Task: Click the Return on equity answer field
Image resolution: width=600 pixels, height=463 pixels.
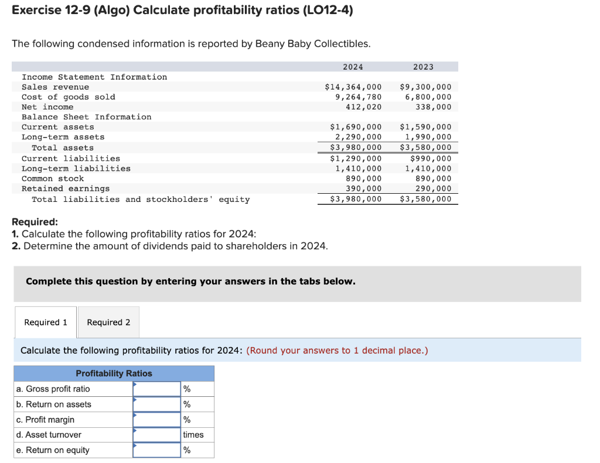Action: pyautogui.click(x=157, y=450)
